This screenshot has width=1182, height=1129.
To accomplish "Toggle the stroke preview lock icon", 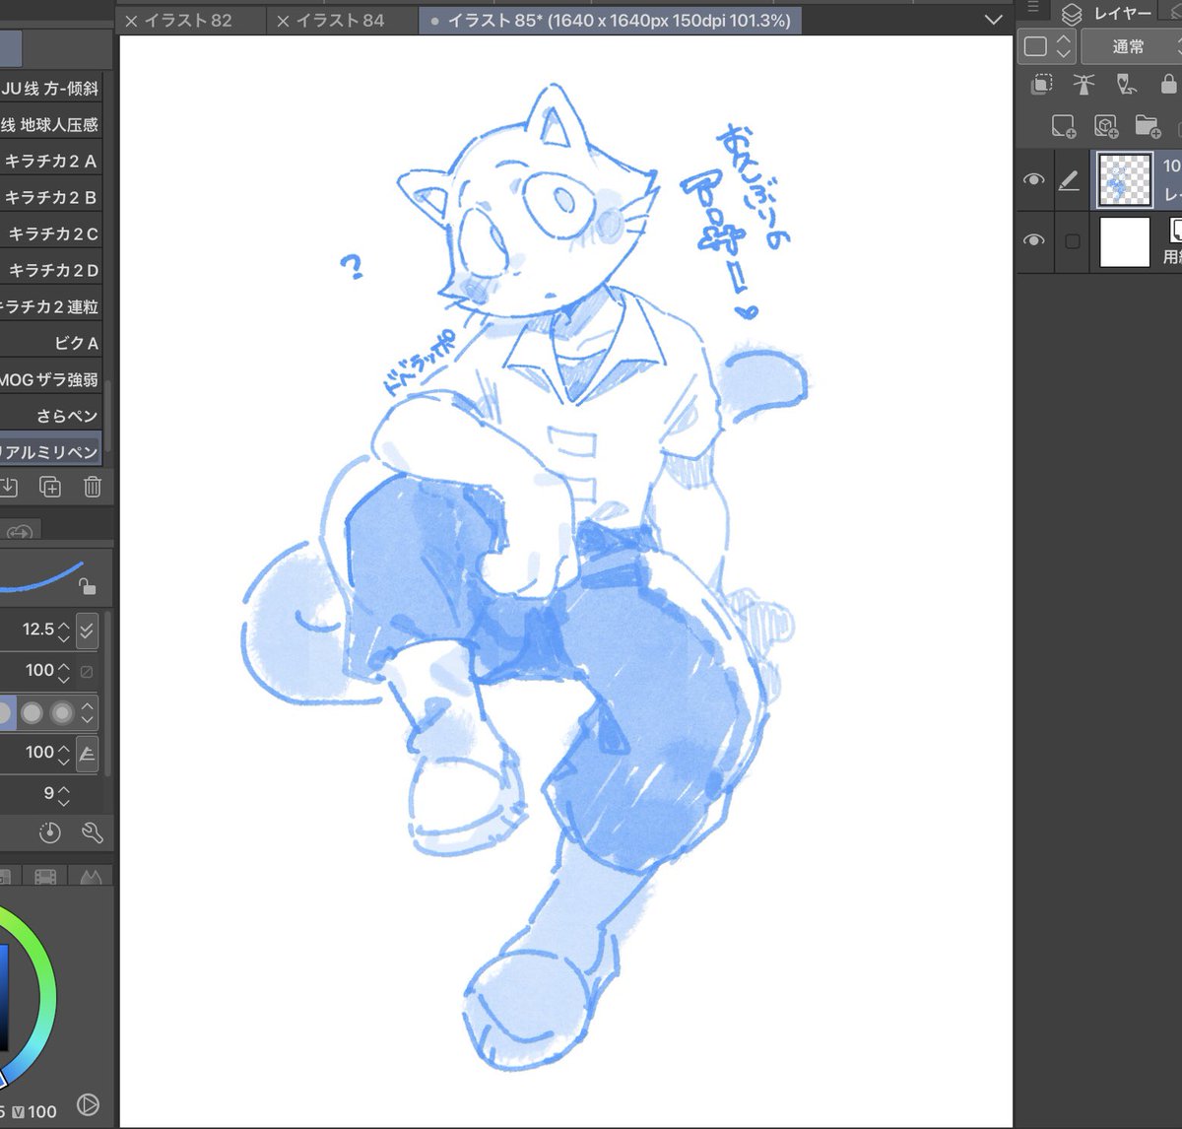I will [x=87, y=586].
